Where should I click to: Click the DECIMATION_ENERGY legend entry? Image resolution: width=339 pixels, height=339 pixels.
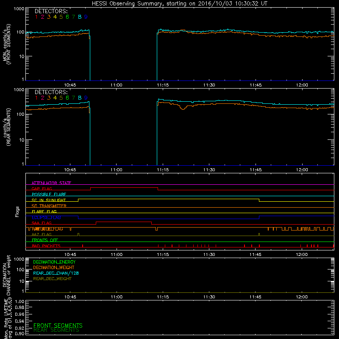point(54,262)
